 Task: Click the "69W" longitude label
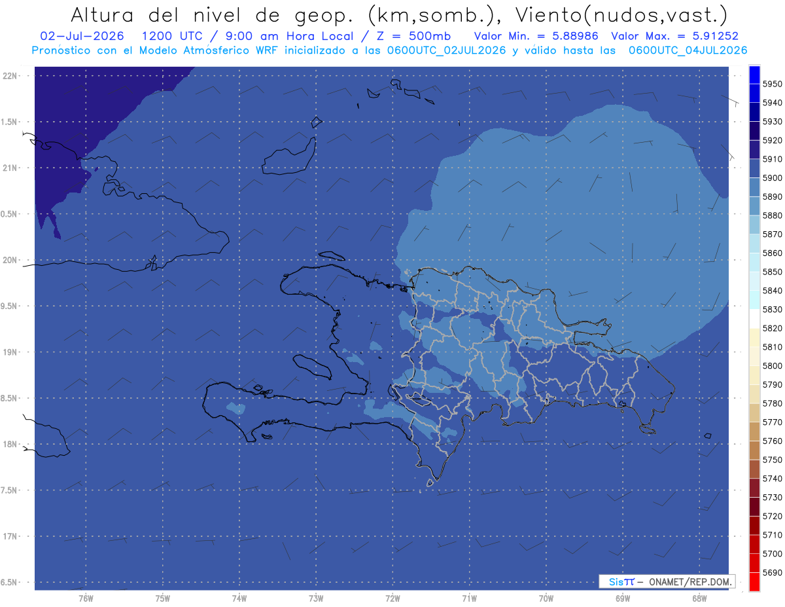point(623,598)
